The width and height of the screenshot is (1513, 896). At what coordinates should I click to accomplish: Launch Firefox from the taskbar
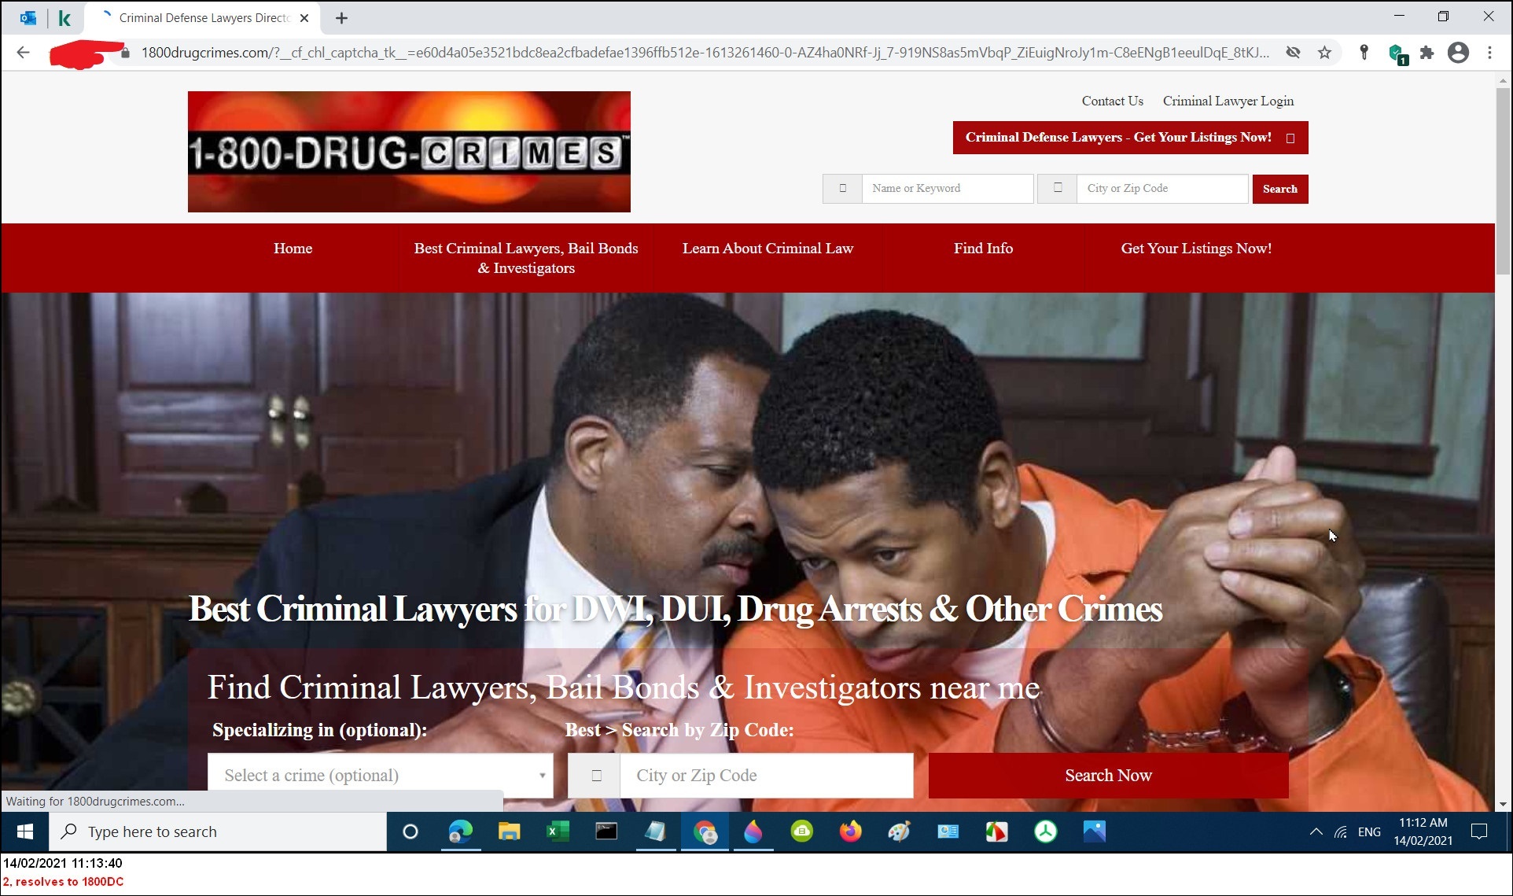[850, 831]
